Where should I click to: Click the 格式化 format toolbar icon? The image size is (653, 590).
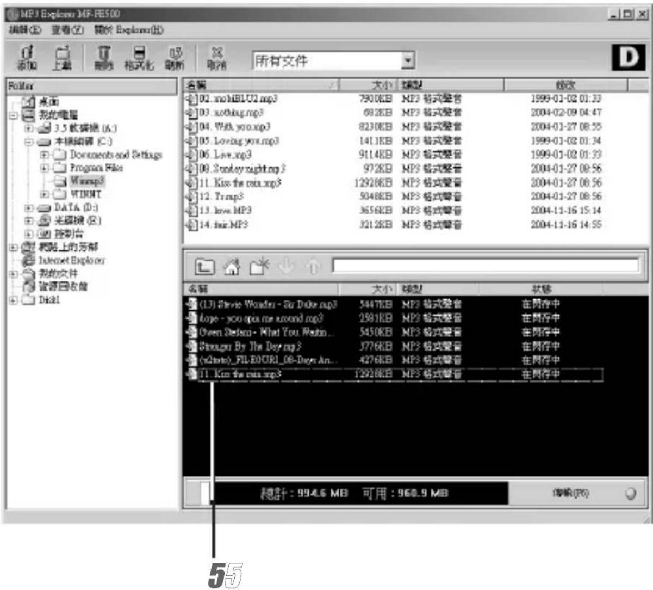click(x=139, y=57)
